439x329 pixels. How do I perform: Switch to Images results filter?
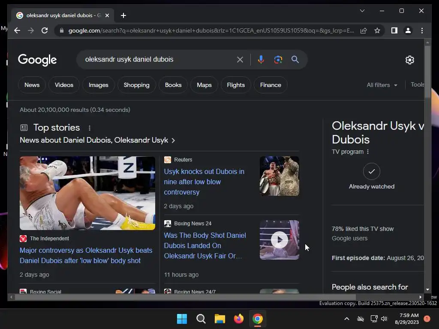[99, 85]
